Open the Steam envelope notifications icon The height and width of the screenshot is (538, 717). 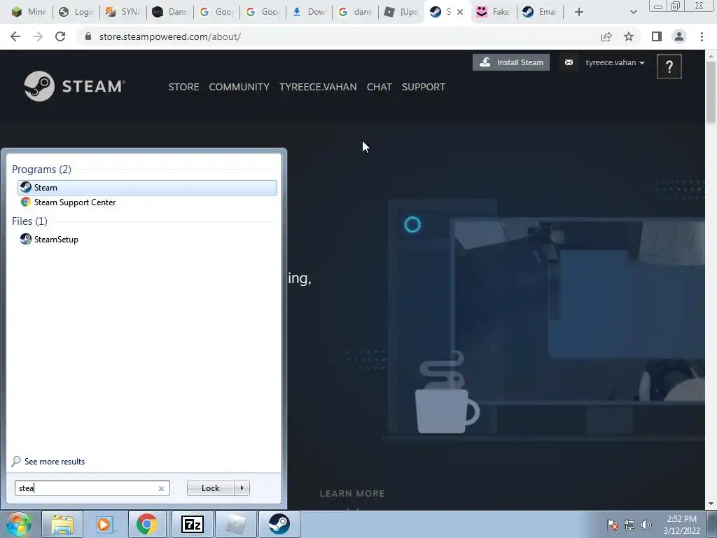pyautogui.click(x=569, y=62)
